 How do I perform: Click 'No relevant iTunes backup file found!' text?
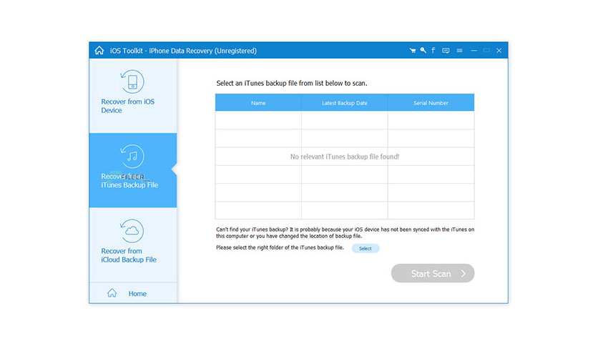(344, 157)
